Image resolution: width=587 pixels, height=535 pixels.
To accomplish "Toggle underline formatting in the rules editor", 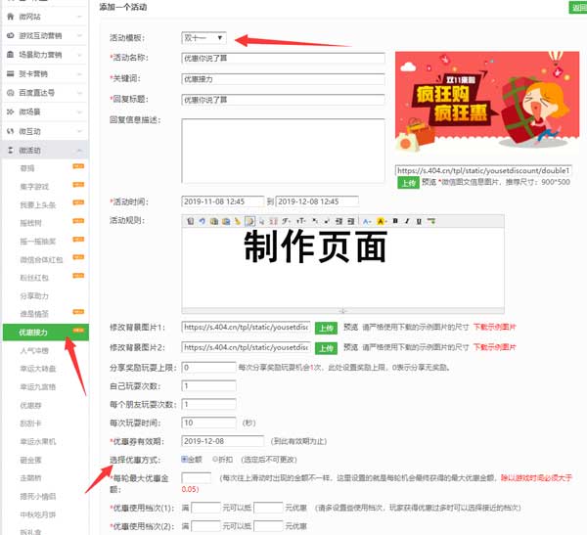I will pos(419,221).
